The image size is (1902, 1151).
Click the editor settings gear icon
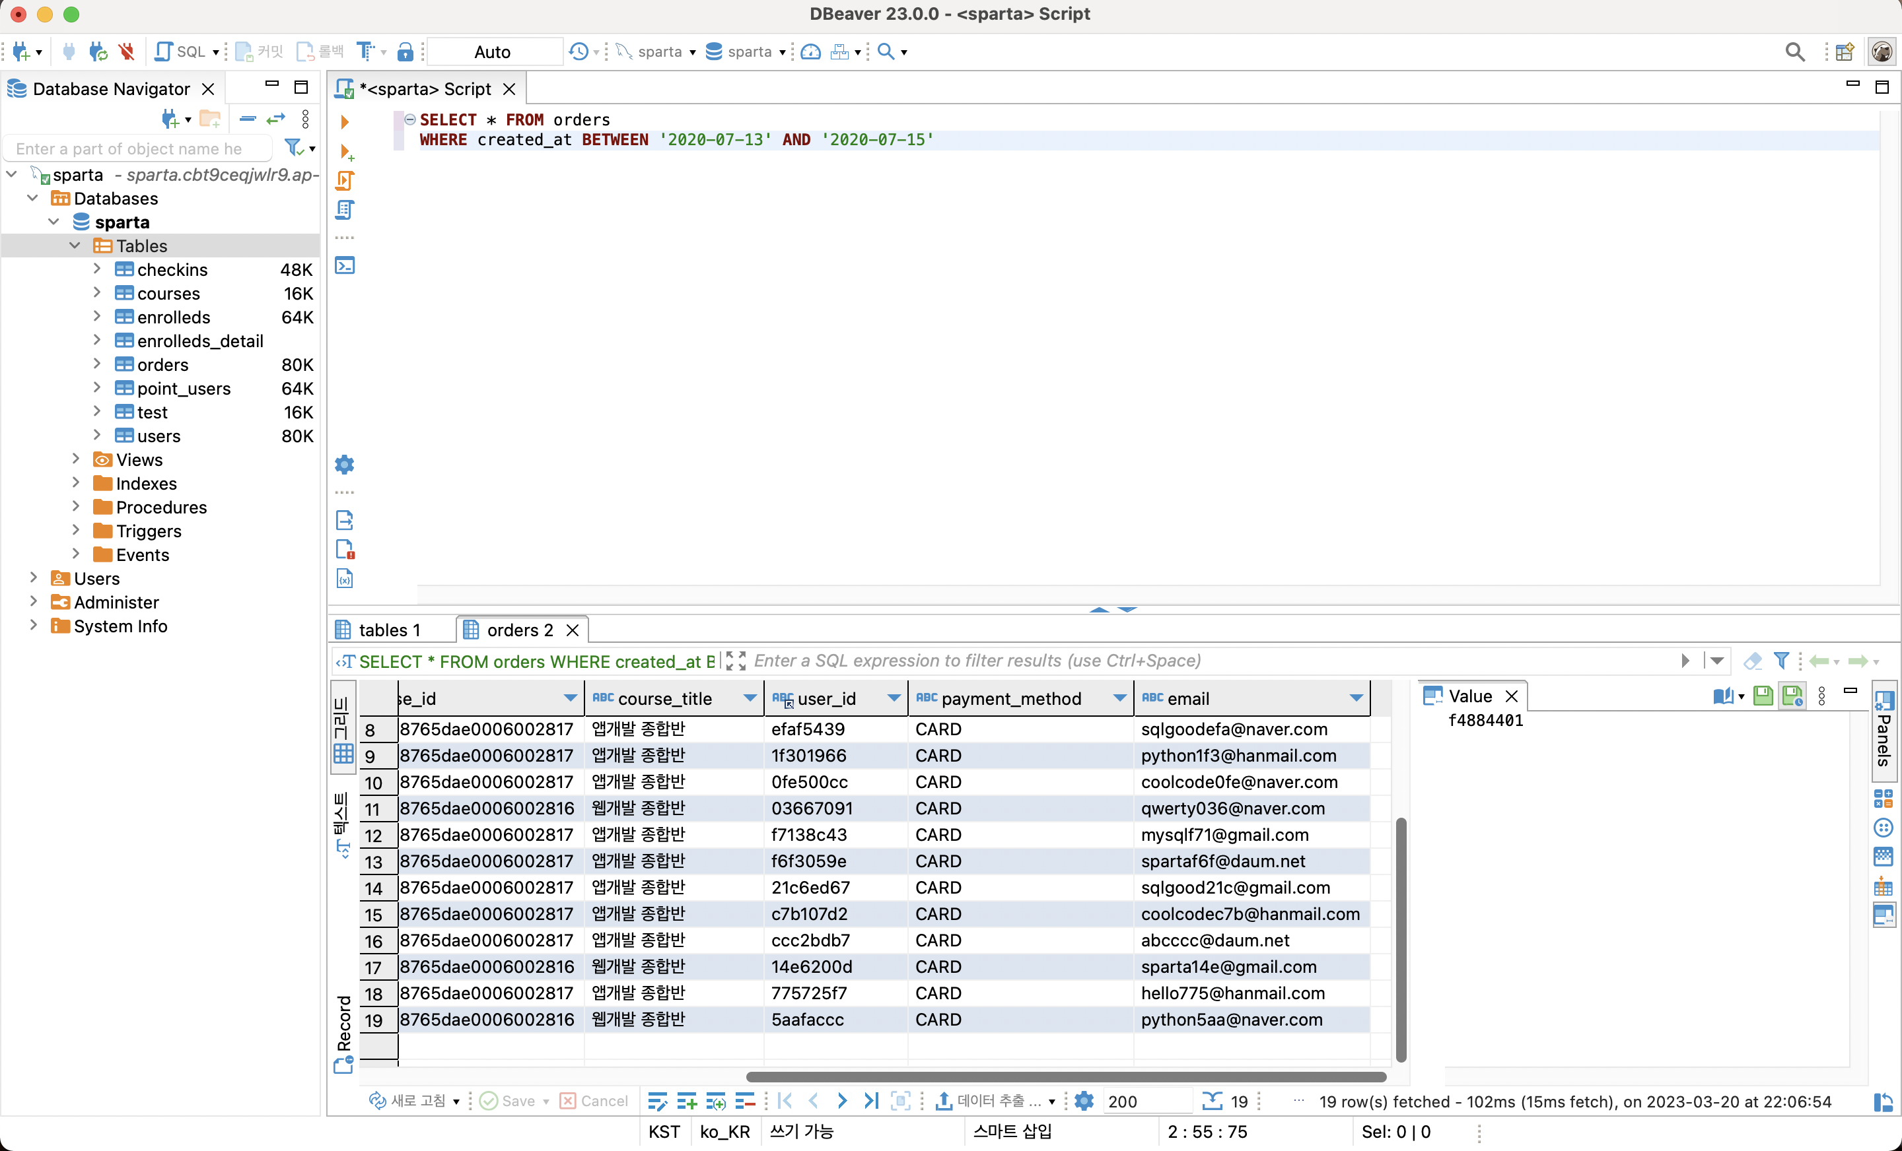[344, 465]
